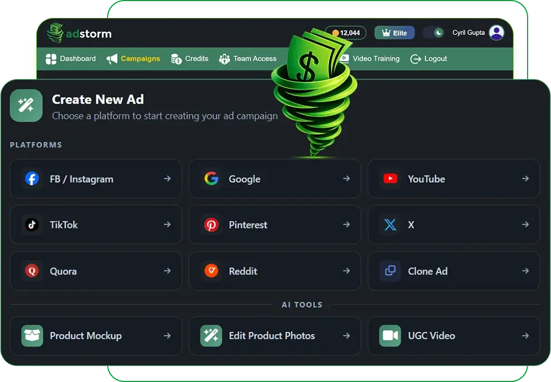Open the Clone Ad option
The image size is (551, 382).
(x=453, y=271)
